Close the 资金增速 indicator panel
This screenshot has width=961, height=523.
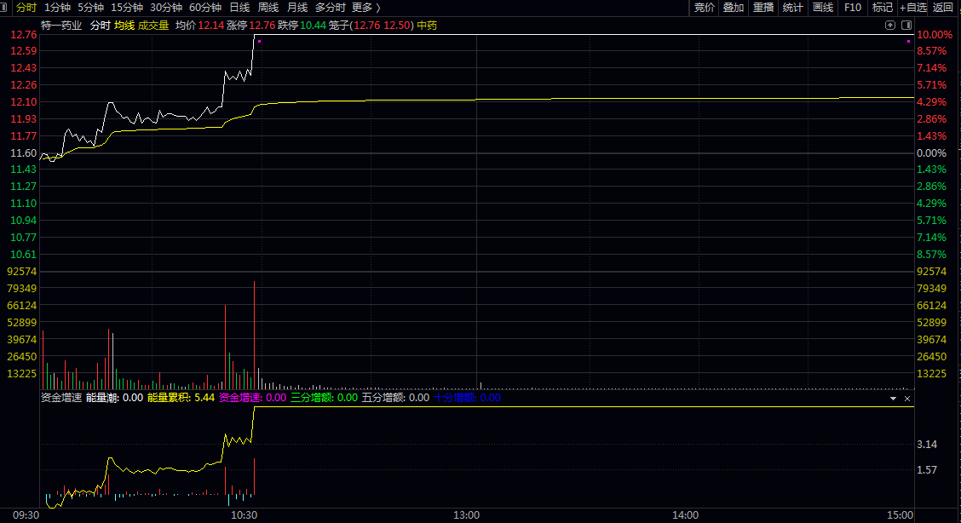[x=907, y=399]
